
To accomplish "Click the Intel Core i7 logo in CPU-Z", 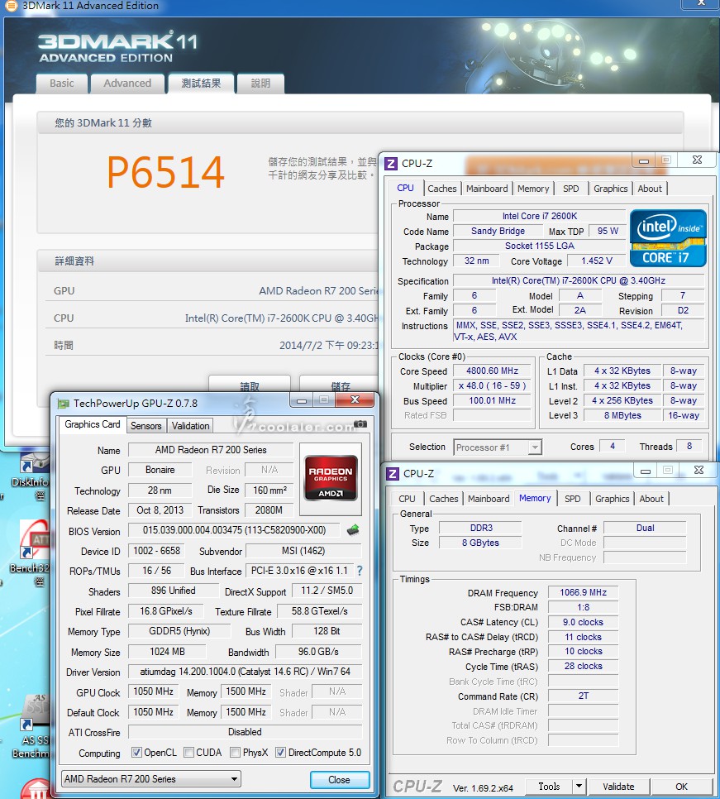I will (668, 238).
